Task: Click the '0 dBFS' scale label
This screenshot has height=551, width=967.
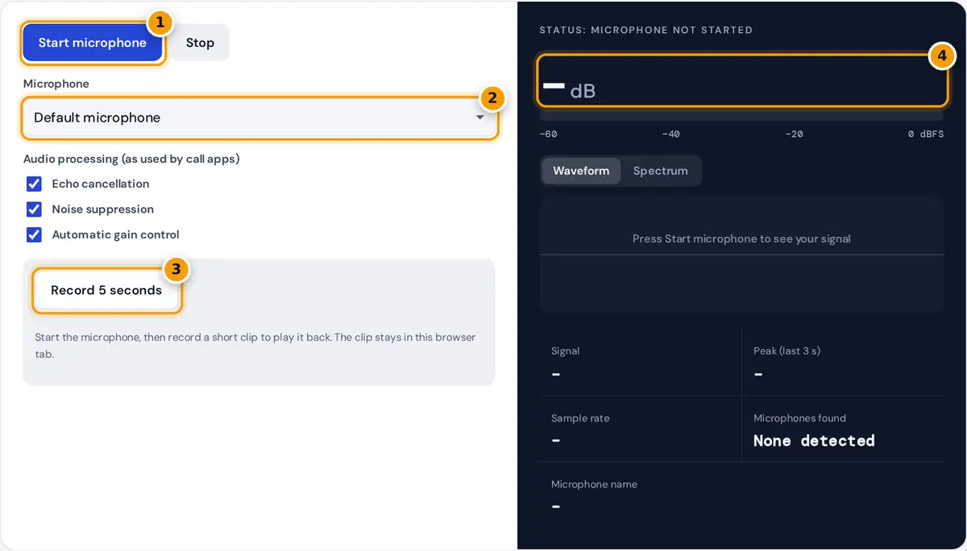Action: pyautogui.click(x=925, y=134)
